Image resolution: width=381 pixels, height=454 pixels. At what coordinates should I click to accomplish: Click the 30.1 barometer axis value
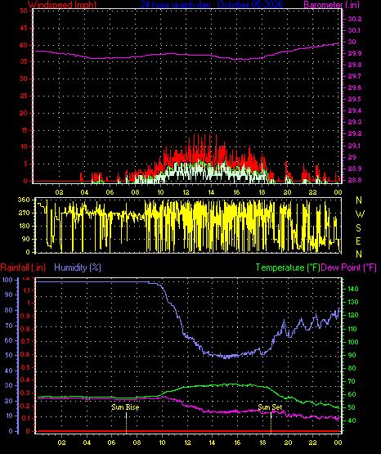tap(354, 30)
